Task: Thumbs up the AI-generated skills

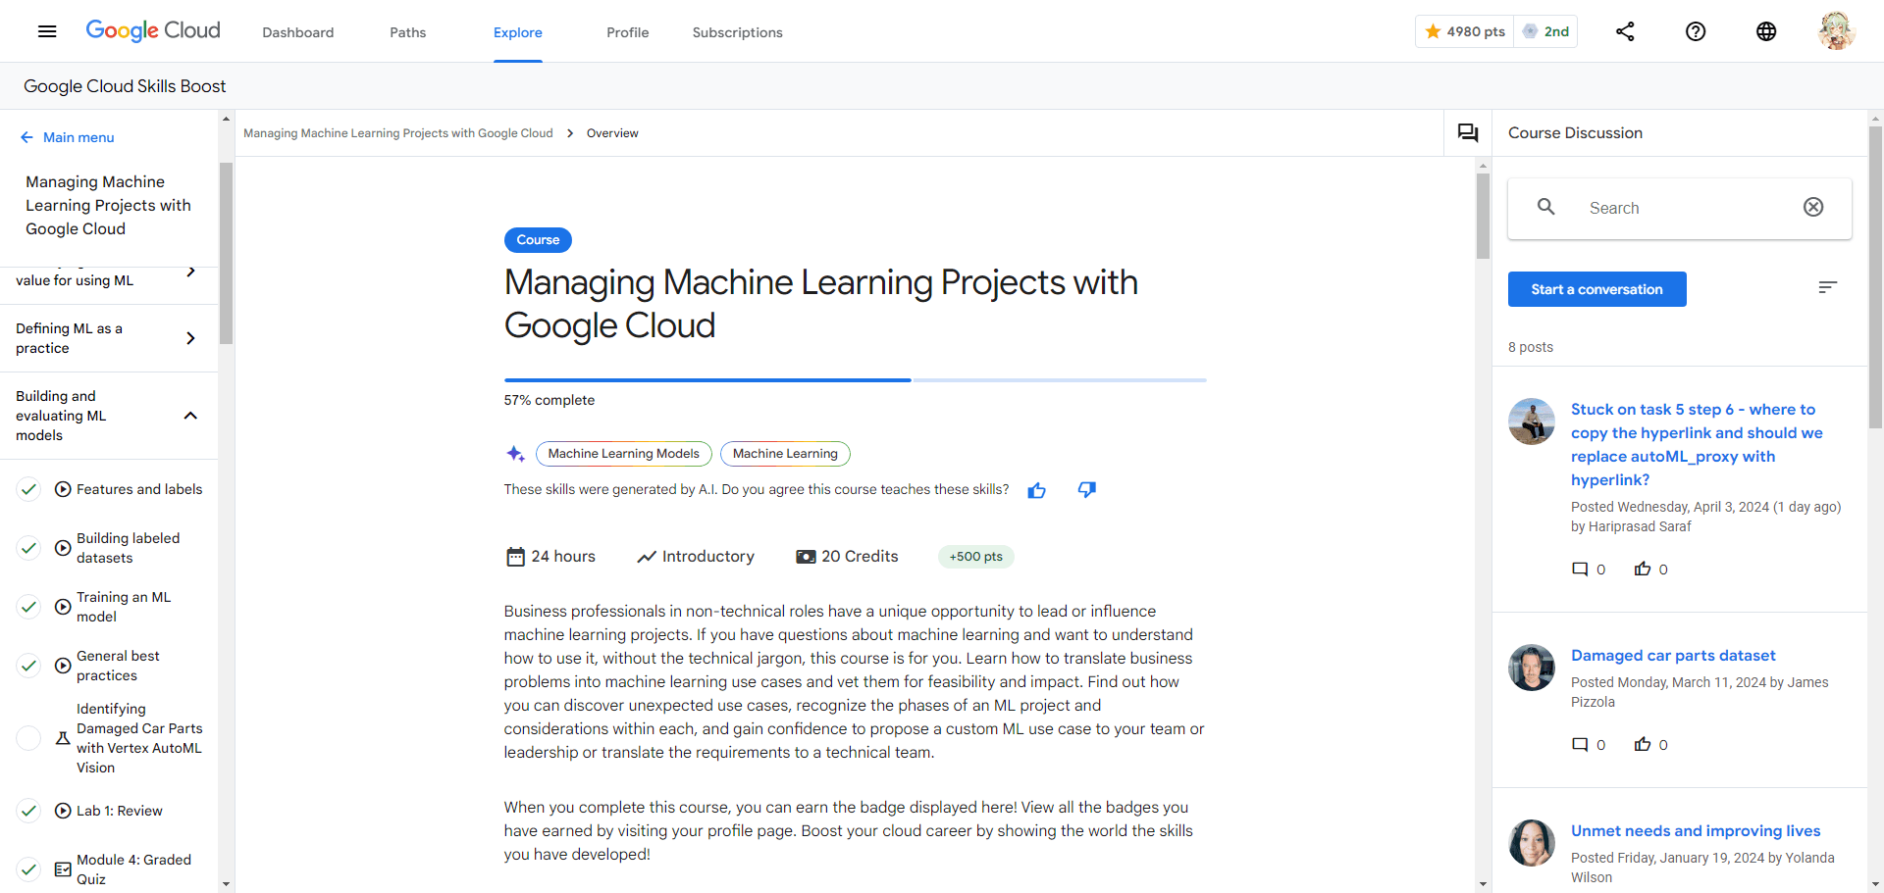Action: tap(1037, 490)
